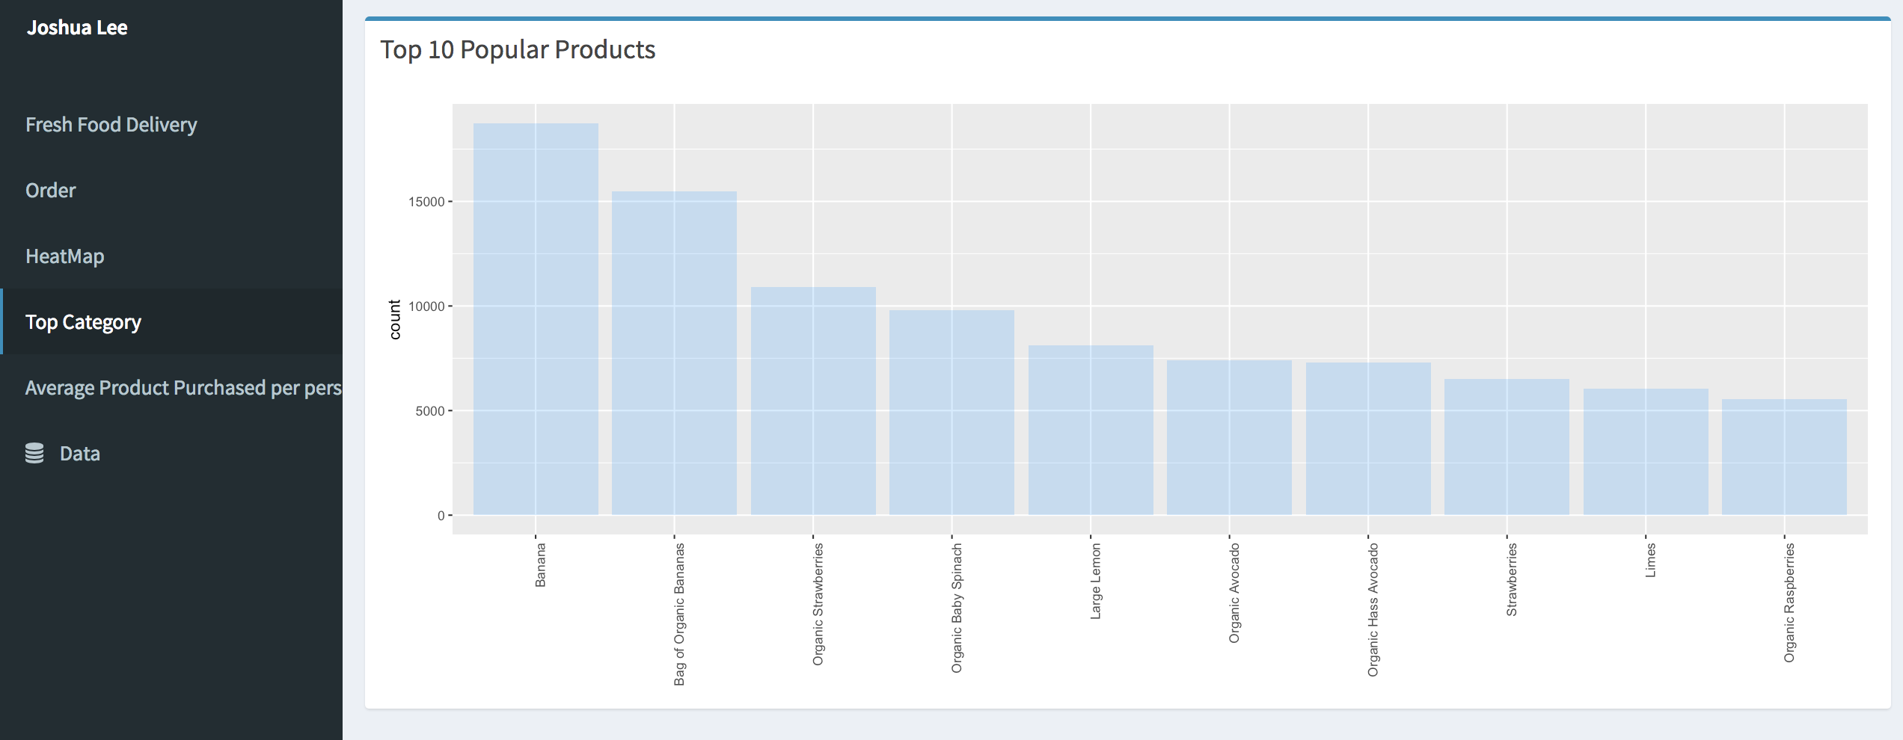Screen dimensions: 1903x740
Task: Open the Fresh Food Delivery page
Action: (x=111, y=125)
